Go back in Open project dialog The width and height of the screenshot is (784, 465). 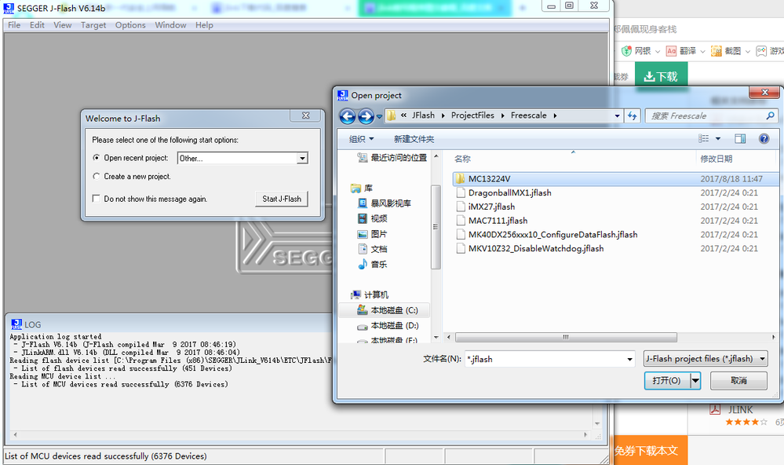[x=348, y=116]
